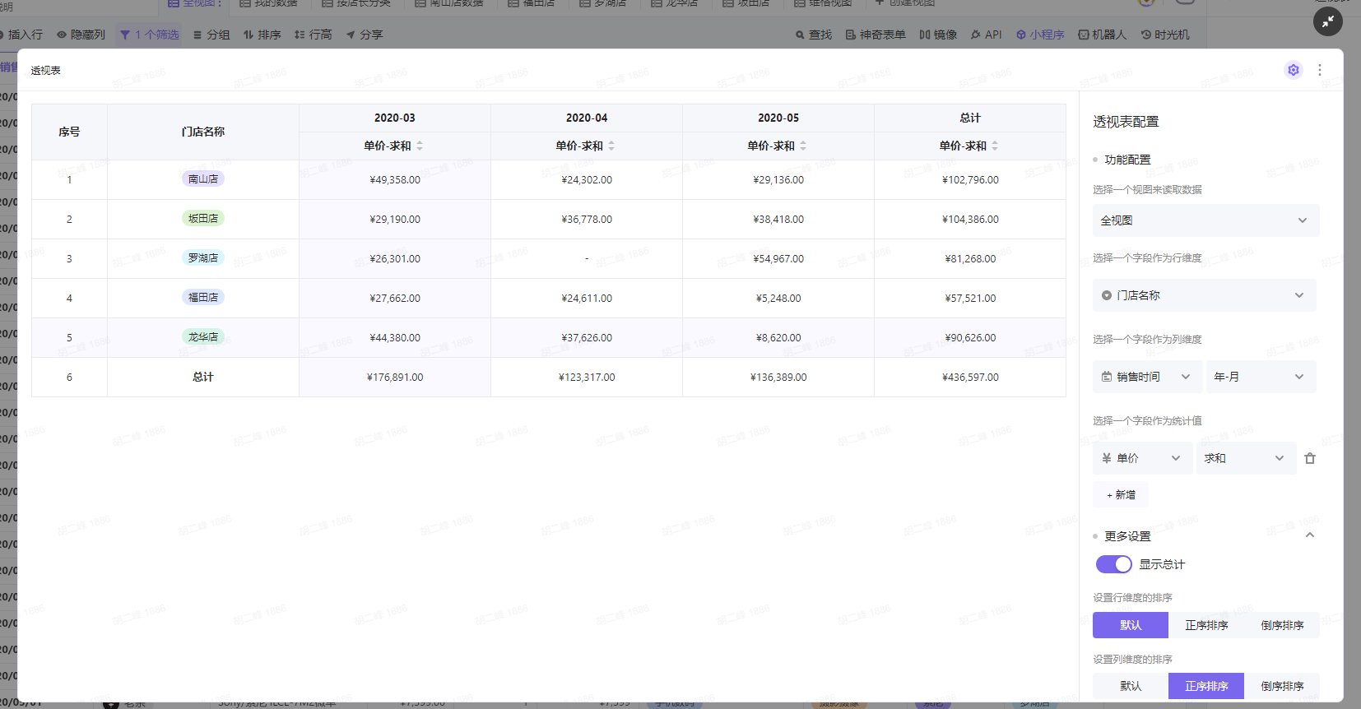Collapse the 更多设置 section
Screen dimensions: 1361x709
coord(1310,535)
